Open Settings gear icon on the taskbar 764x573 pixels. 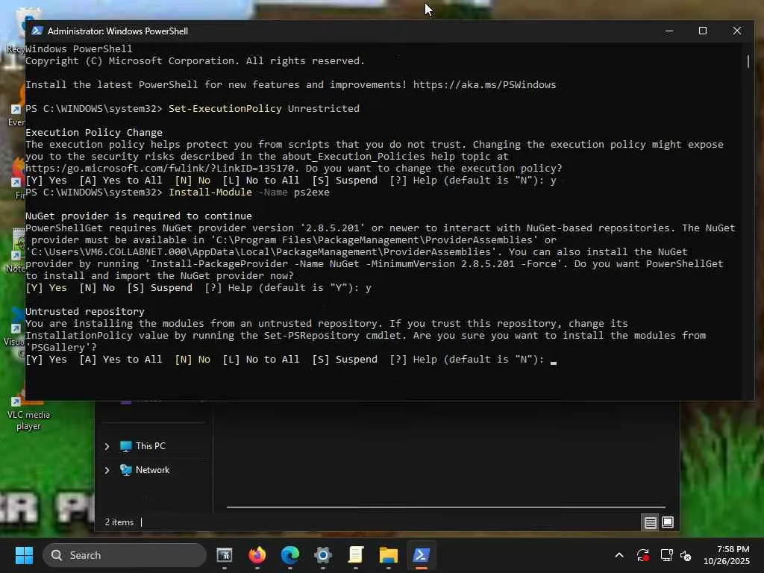322,555
